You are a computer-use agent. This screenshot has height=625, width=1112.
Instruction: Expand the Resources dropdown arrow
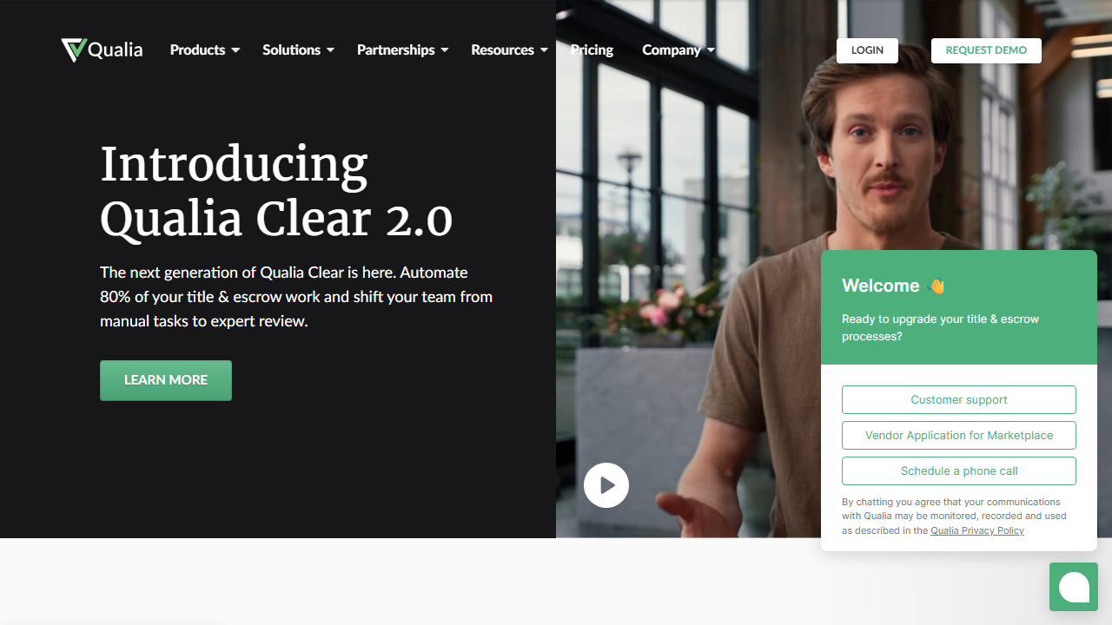tap(544, 50)
